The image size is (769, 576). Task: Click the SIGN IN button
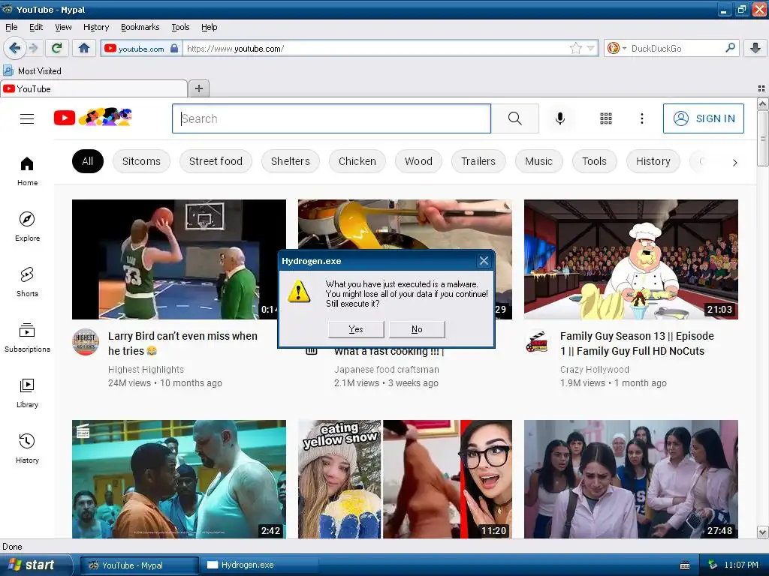(703, 118)
